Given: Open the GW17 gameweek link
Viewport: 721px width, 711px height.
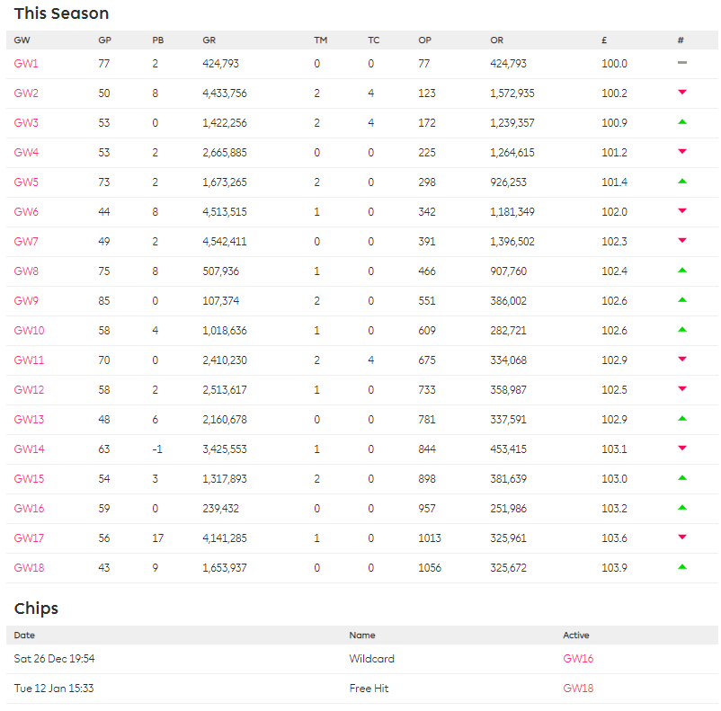Looking at the screenshot, I should [29, 538].
